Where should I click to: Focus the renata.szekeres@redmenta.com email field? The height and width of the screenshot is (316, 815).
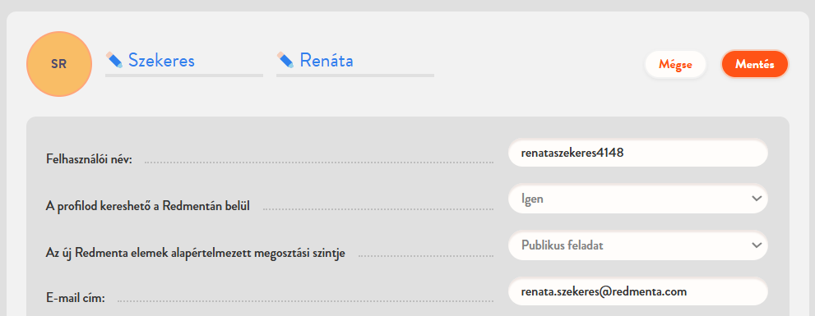pyautogui.click(x=637, y=291)
